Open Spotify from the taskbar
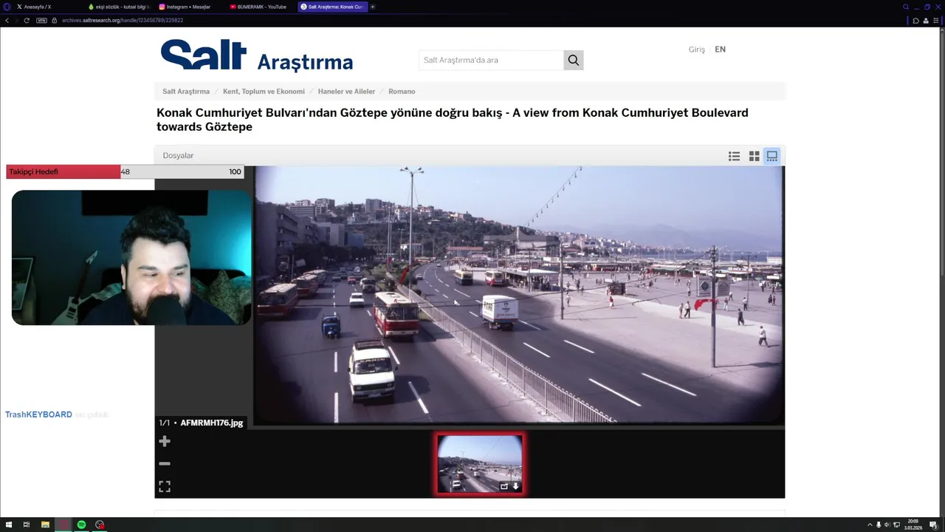The image size is (945, 532). click(81, 525)
